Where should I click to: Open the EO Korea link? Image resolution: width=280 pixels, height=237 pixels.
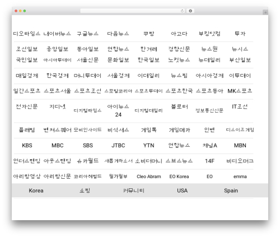[179, 176]
